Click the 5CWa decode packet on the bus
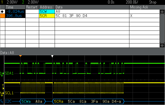 point(26,101)
